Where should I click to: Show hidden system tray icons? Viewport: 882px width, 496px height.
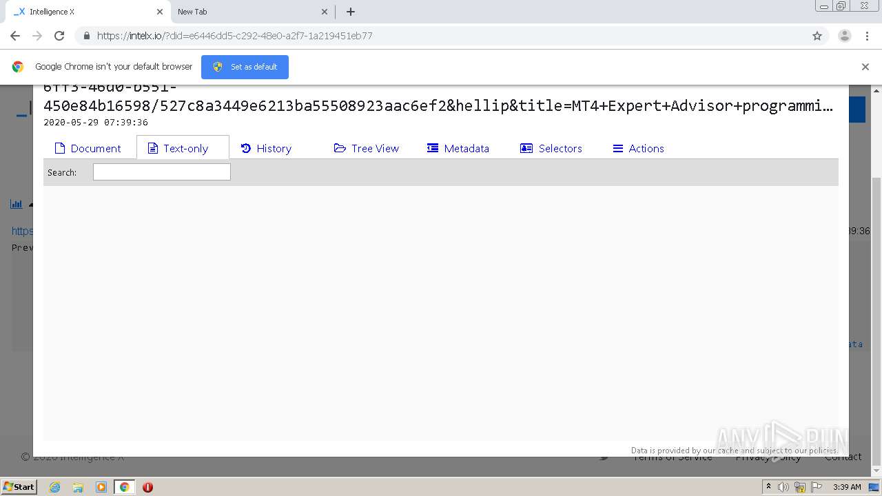(768, 487)
